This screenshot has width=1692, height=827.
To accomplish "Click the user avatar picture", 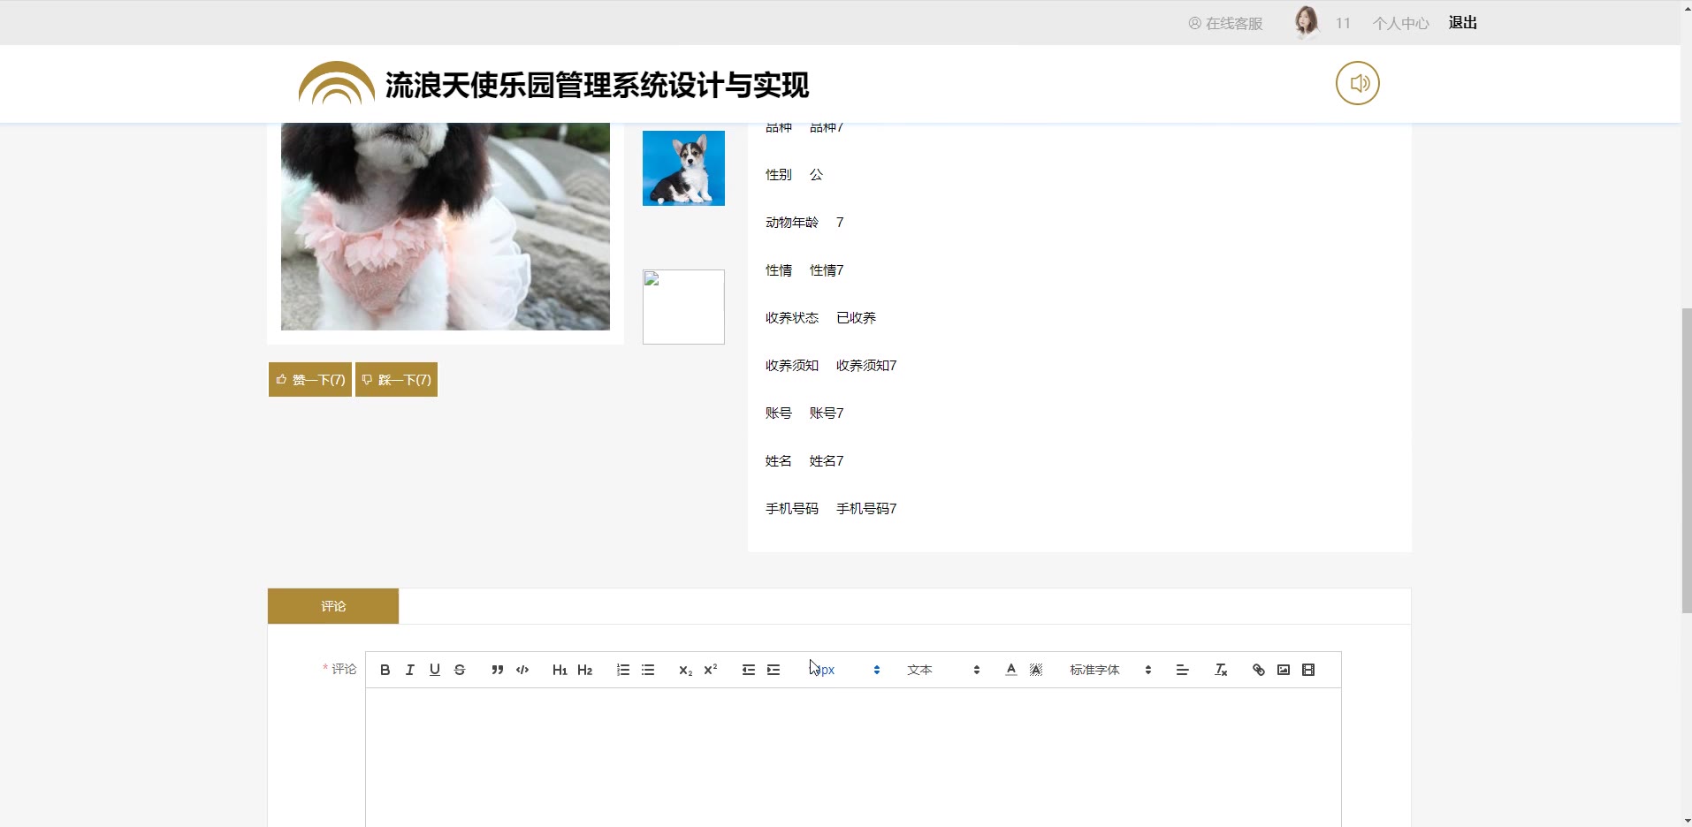I will [x=1307, y=22].
